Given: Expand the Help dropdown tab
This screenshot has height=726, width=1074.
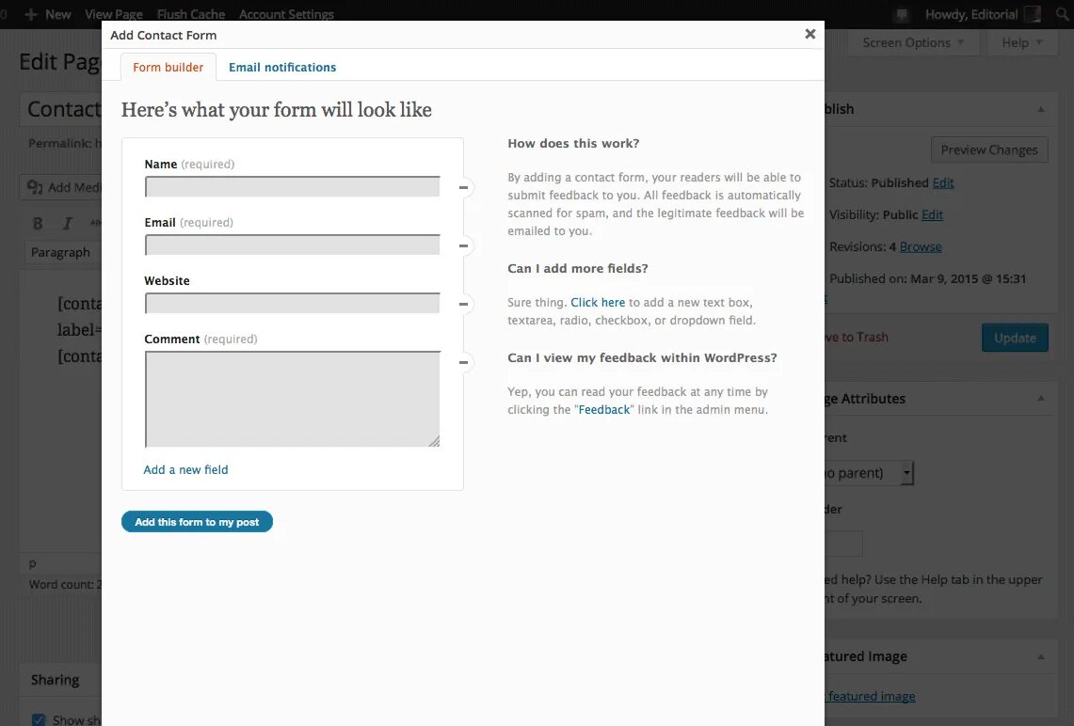Looking at the screenshot, I should 1022,42.
